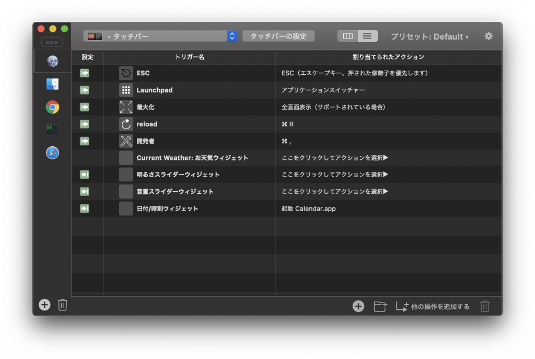Sort by トリガー名 column header
535x359 pixels.
coord(189,57)
